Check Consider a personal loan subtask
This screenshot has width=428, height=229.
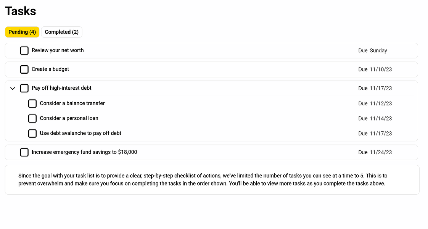[x=32, y=118]
